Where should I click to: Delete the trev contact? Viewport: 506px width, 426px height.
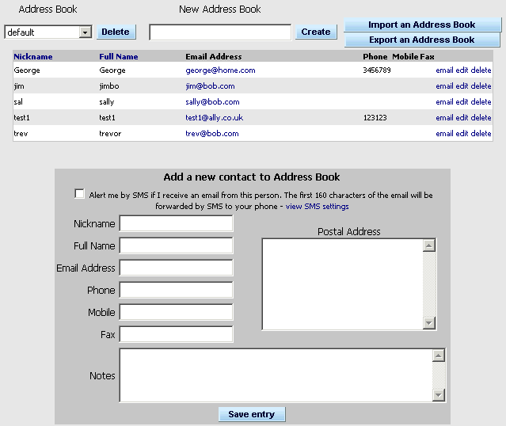pos(481,134)
